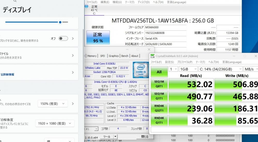Click the green All benchmark button
The width and height of the screenshot is (258, 142).
(x=159, y=72)
